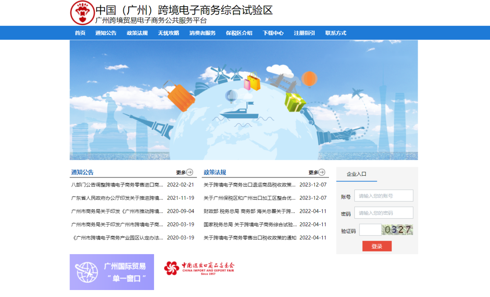Open 关于跨境电子商务零售出口税收政策的通知 link
Viewport: 490px width, 297px height.
[x=250, y=238]
